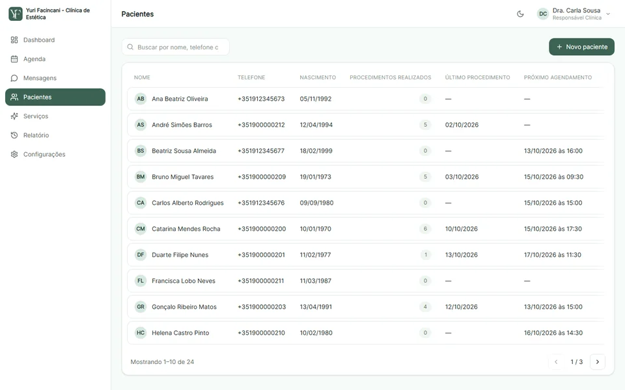The height and width of the screenshot is (390, 625).
Task: Open patient Beatriz Sousa Almeida
Action: [x=365, y=151]
